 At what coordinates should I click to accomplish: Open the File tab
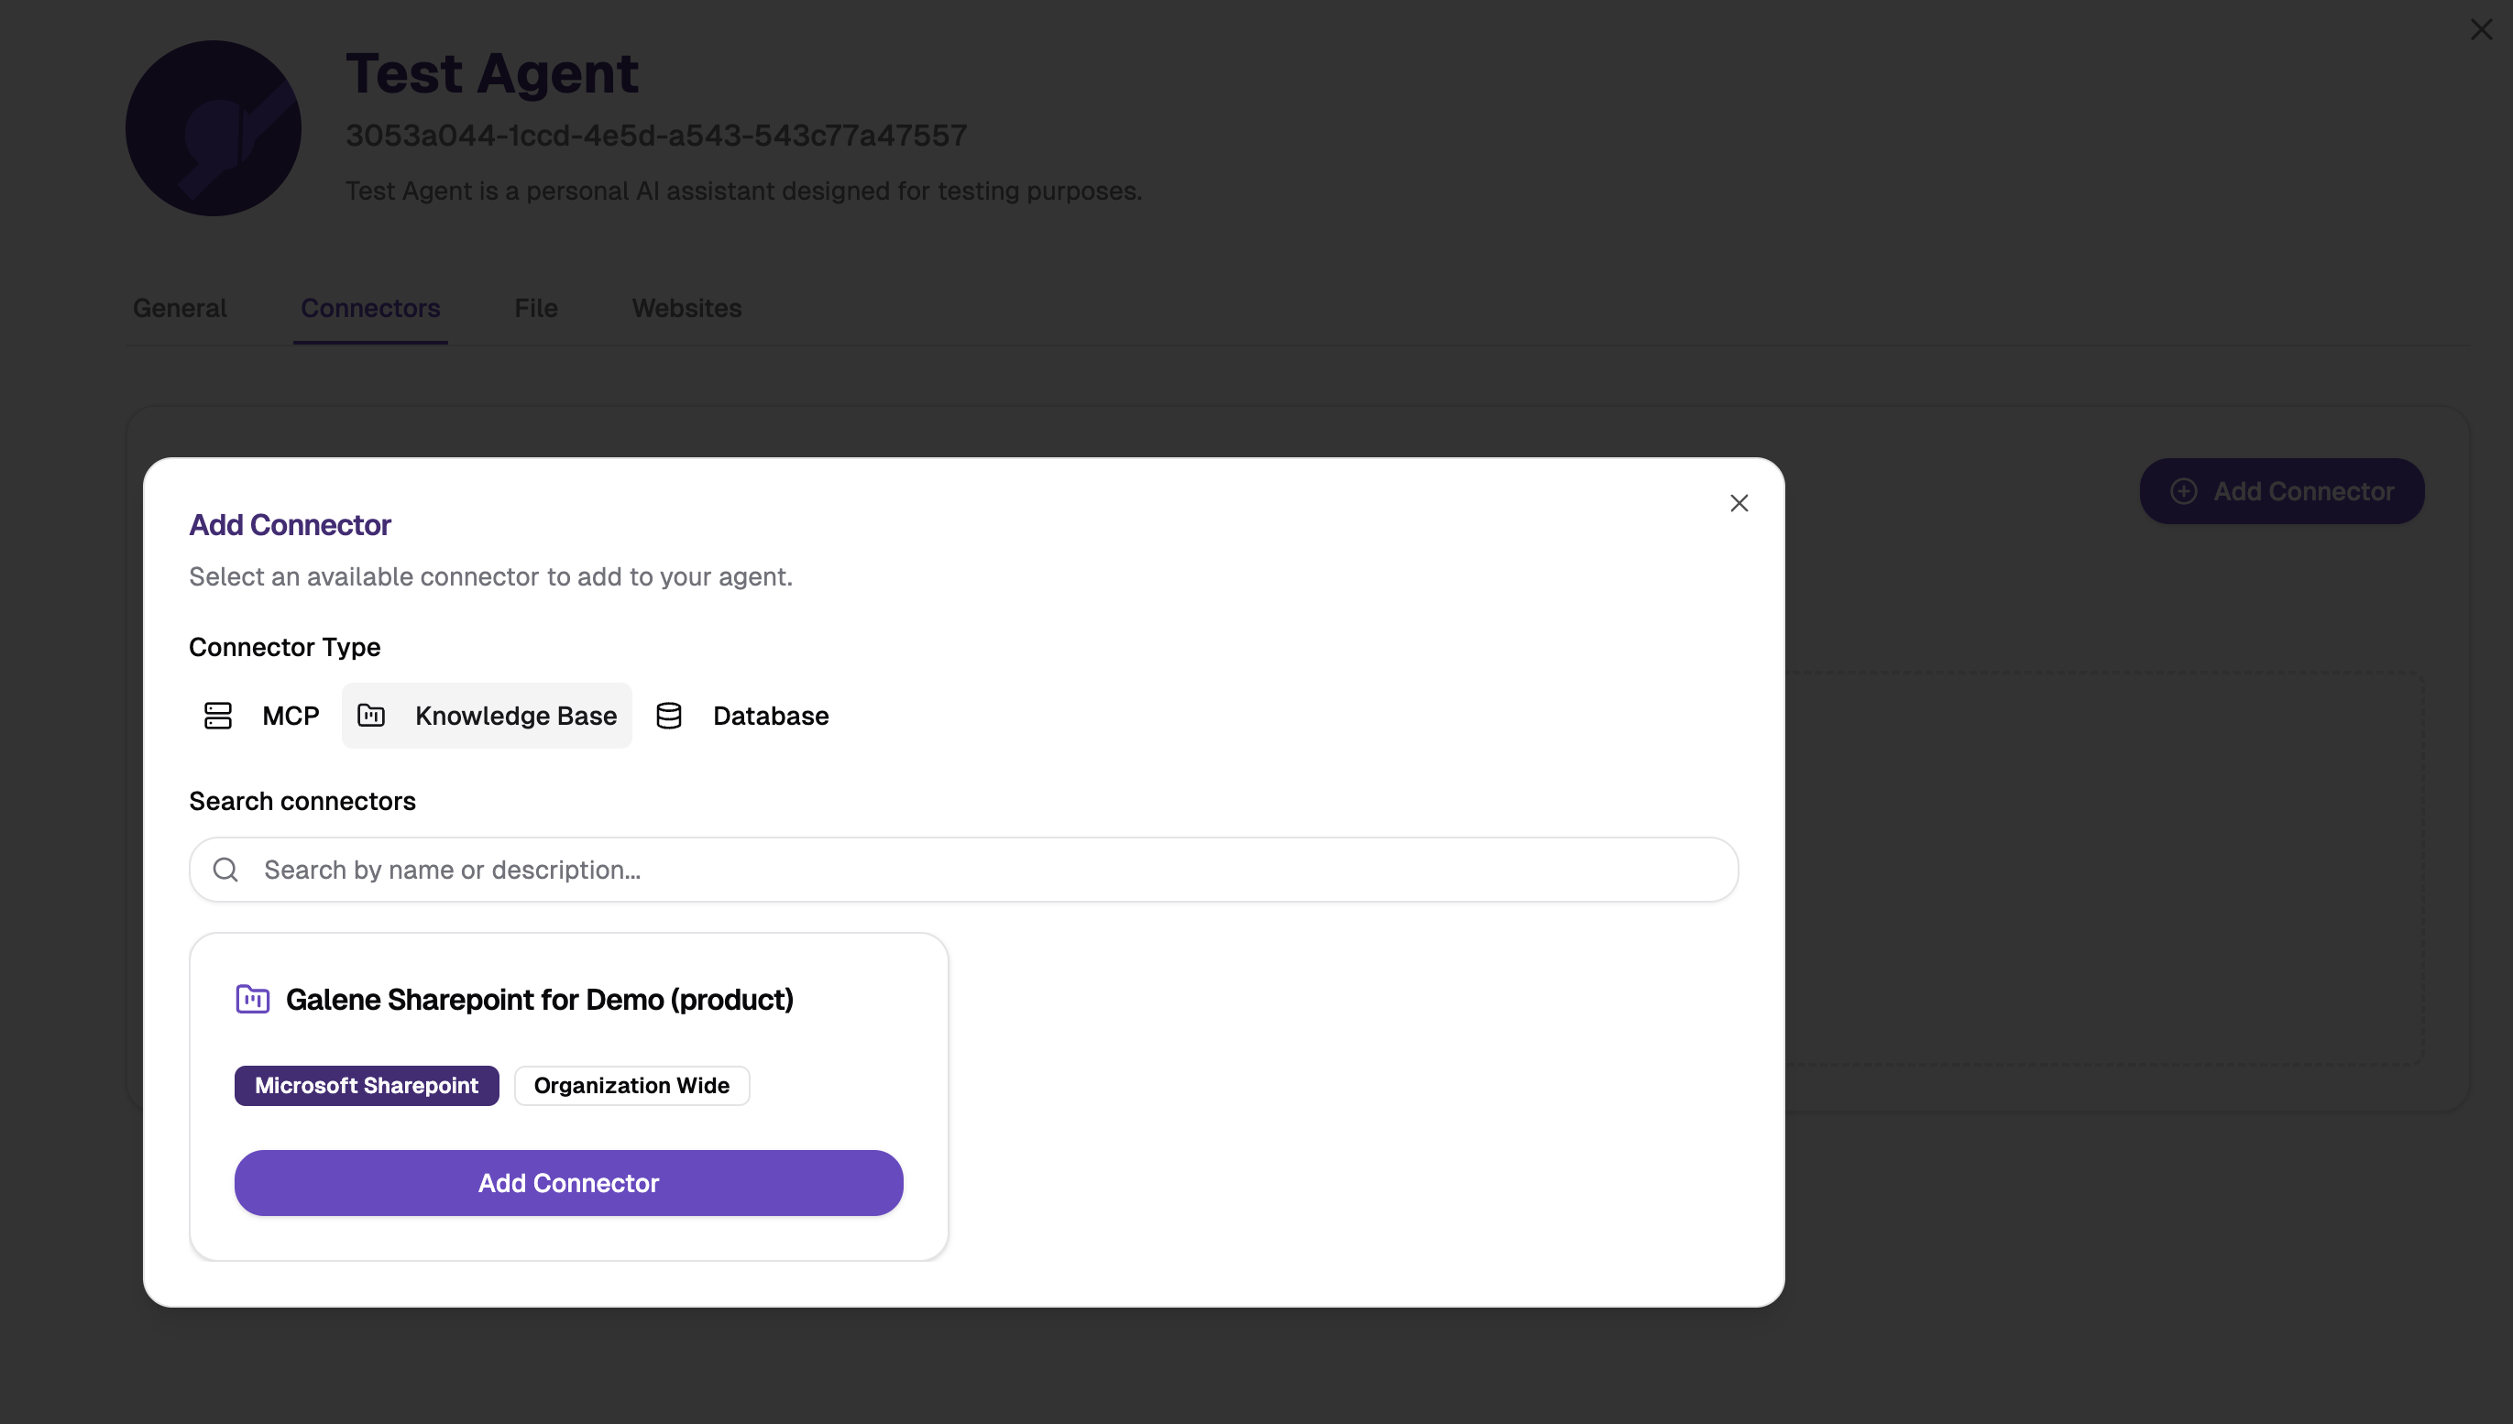coord(536,308)
